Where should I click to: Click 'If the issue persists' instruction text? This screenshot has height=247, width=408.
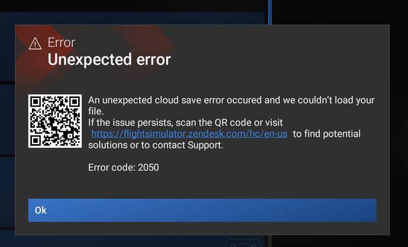(x=185, y=122)
